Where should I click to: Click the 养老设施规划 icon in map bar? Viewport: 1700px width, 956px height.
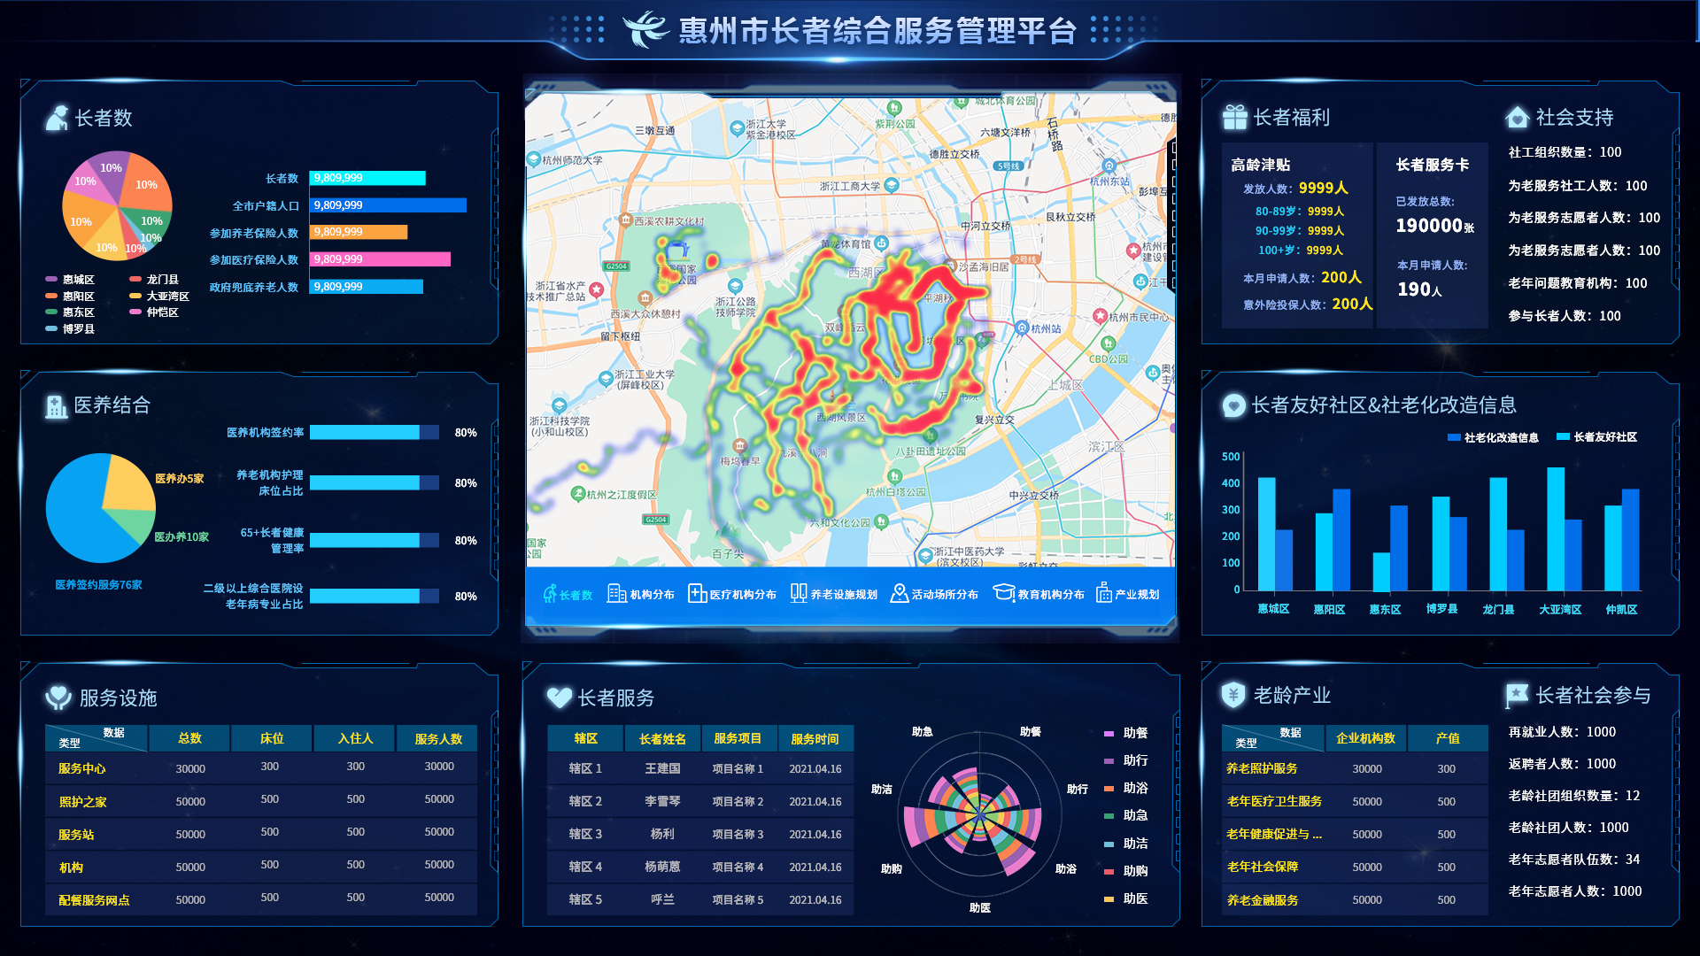799,594
